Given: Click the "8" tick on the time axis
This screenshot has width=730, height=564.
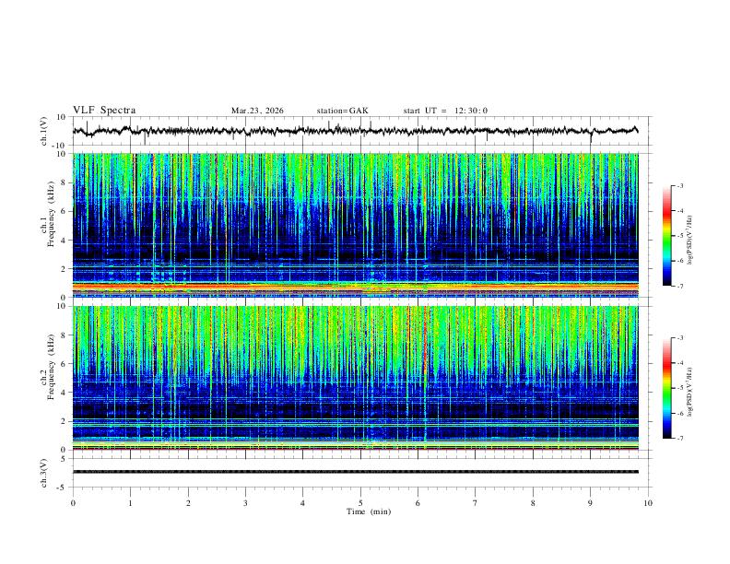Looking at the screenshot, I should click(533, 503).
